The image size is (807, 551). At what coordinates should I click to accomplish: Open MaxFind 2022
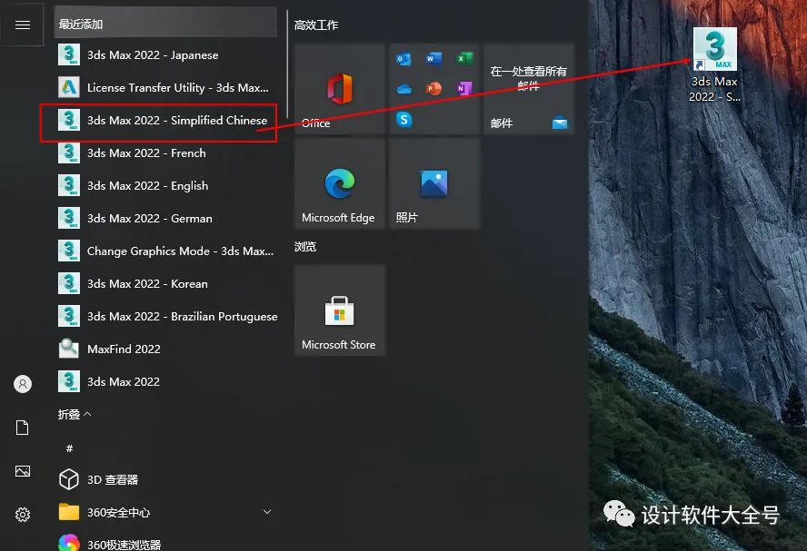point(165,349)
